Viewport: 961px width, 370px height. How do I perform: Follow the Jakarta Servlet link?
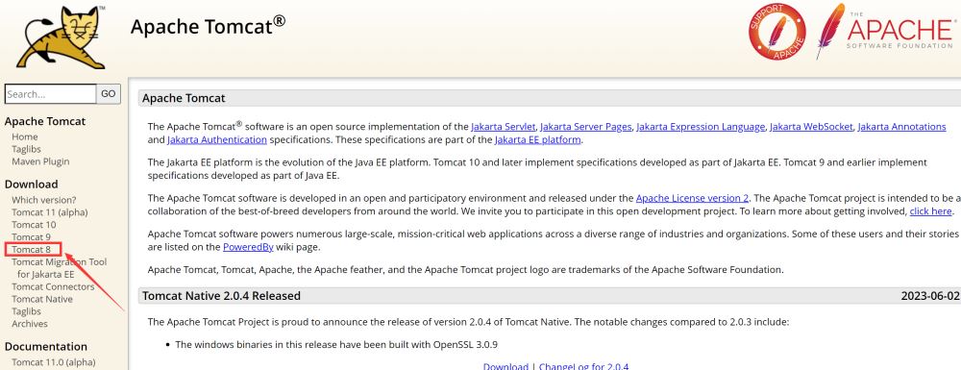(x=504, y=127)
